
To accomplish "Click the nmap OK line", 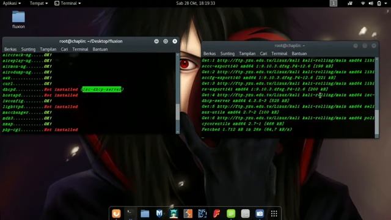I will pos(27,123).
